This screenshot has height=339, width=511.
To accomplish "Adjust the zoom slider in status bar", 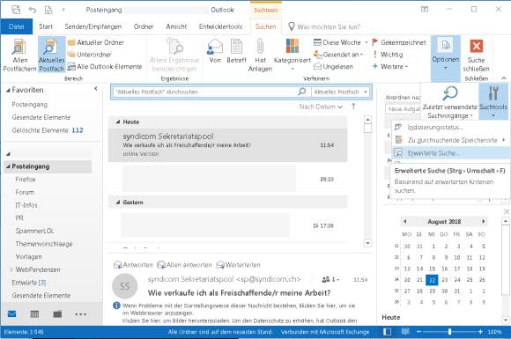I will (x=449, y=332).
